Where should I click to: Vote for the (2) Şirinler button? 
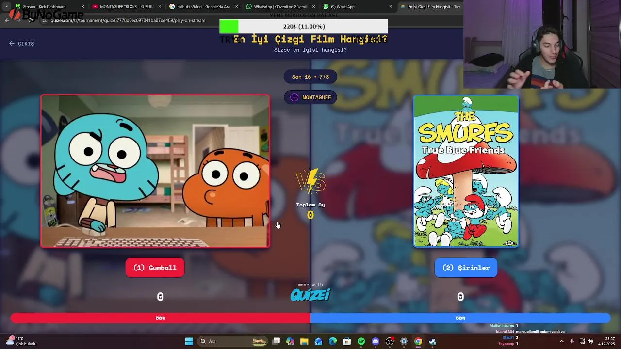(466, 268)
